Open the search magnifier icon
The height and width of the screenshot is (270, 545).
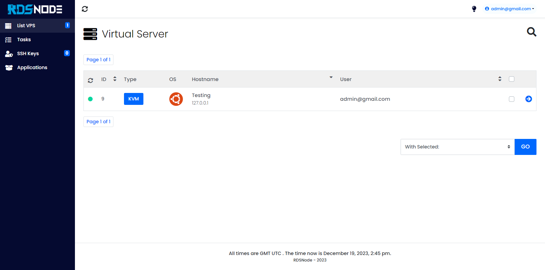coord(531,32)
